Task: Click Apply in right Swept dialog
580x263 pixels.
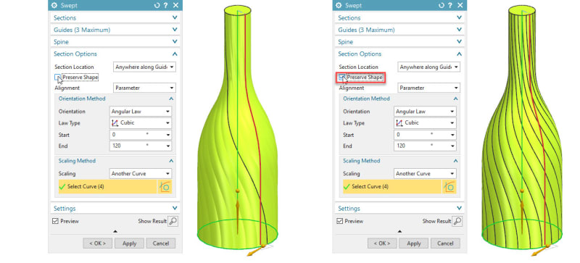Action: [x=414, y=243]
